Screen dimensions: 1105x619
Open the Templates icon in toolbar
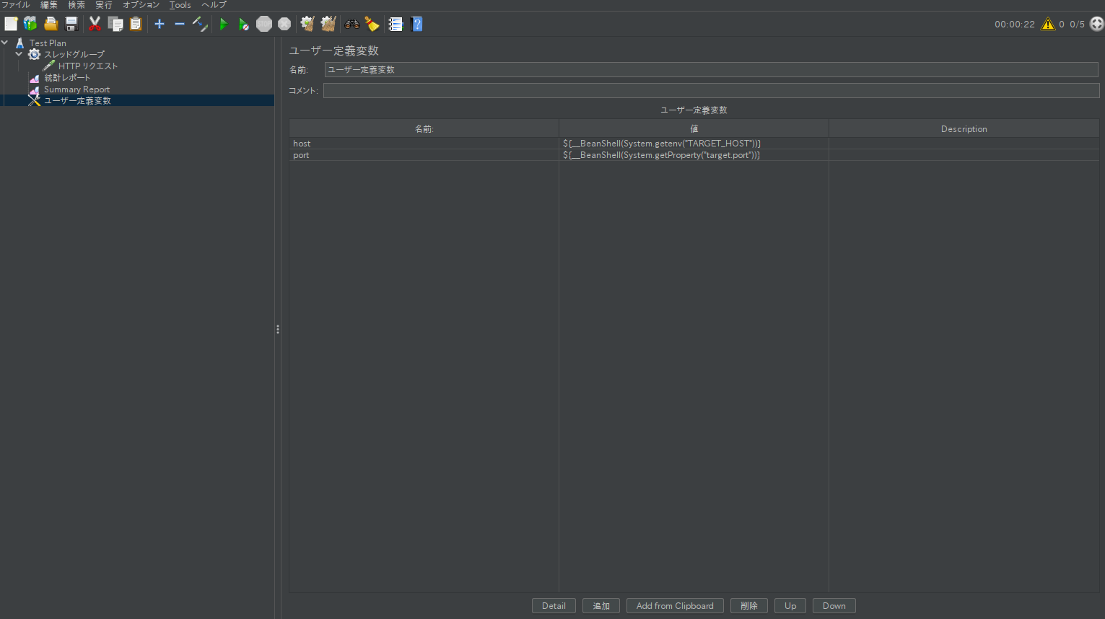click(x=30, y=24)
